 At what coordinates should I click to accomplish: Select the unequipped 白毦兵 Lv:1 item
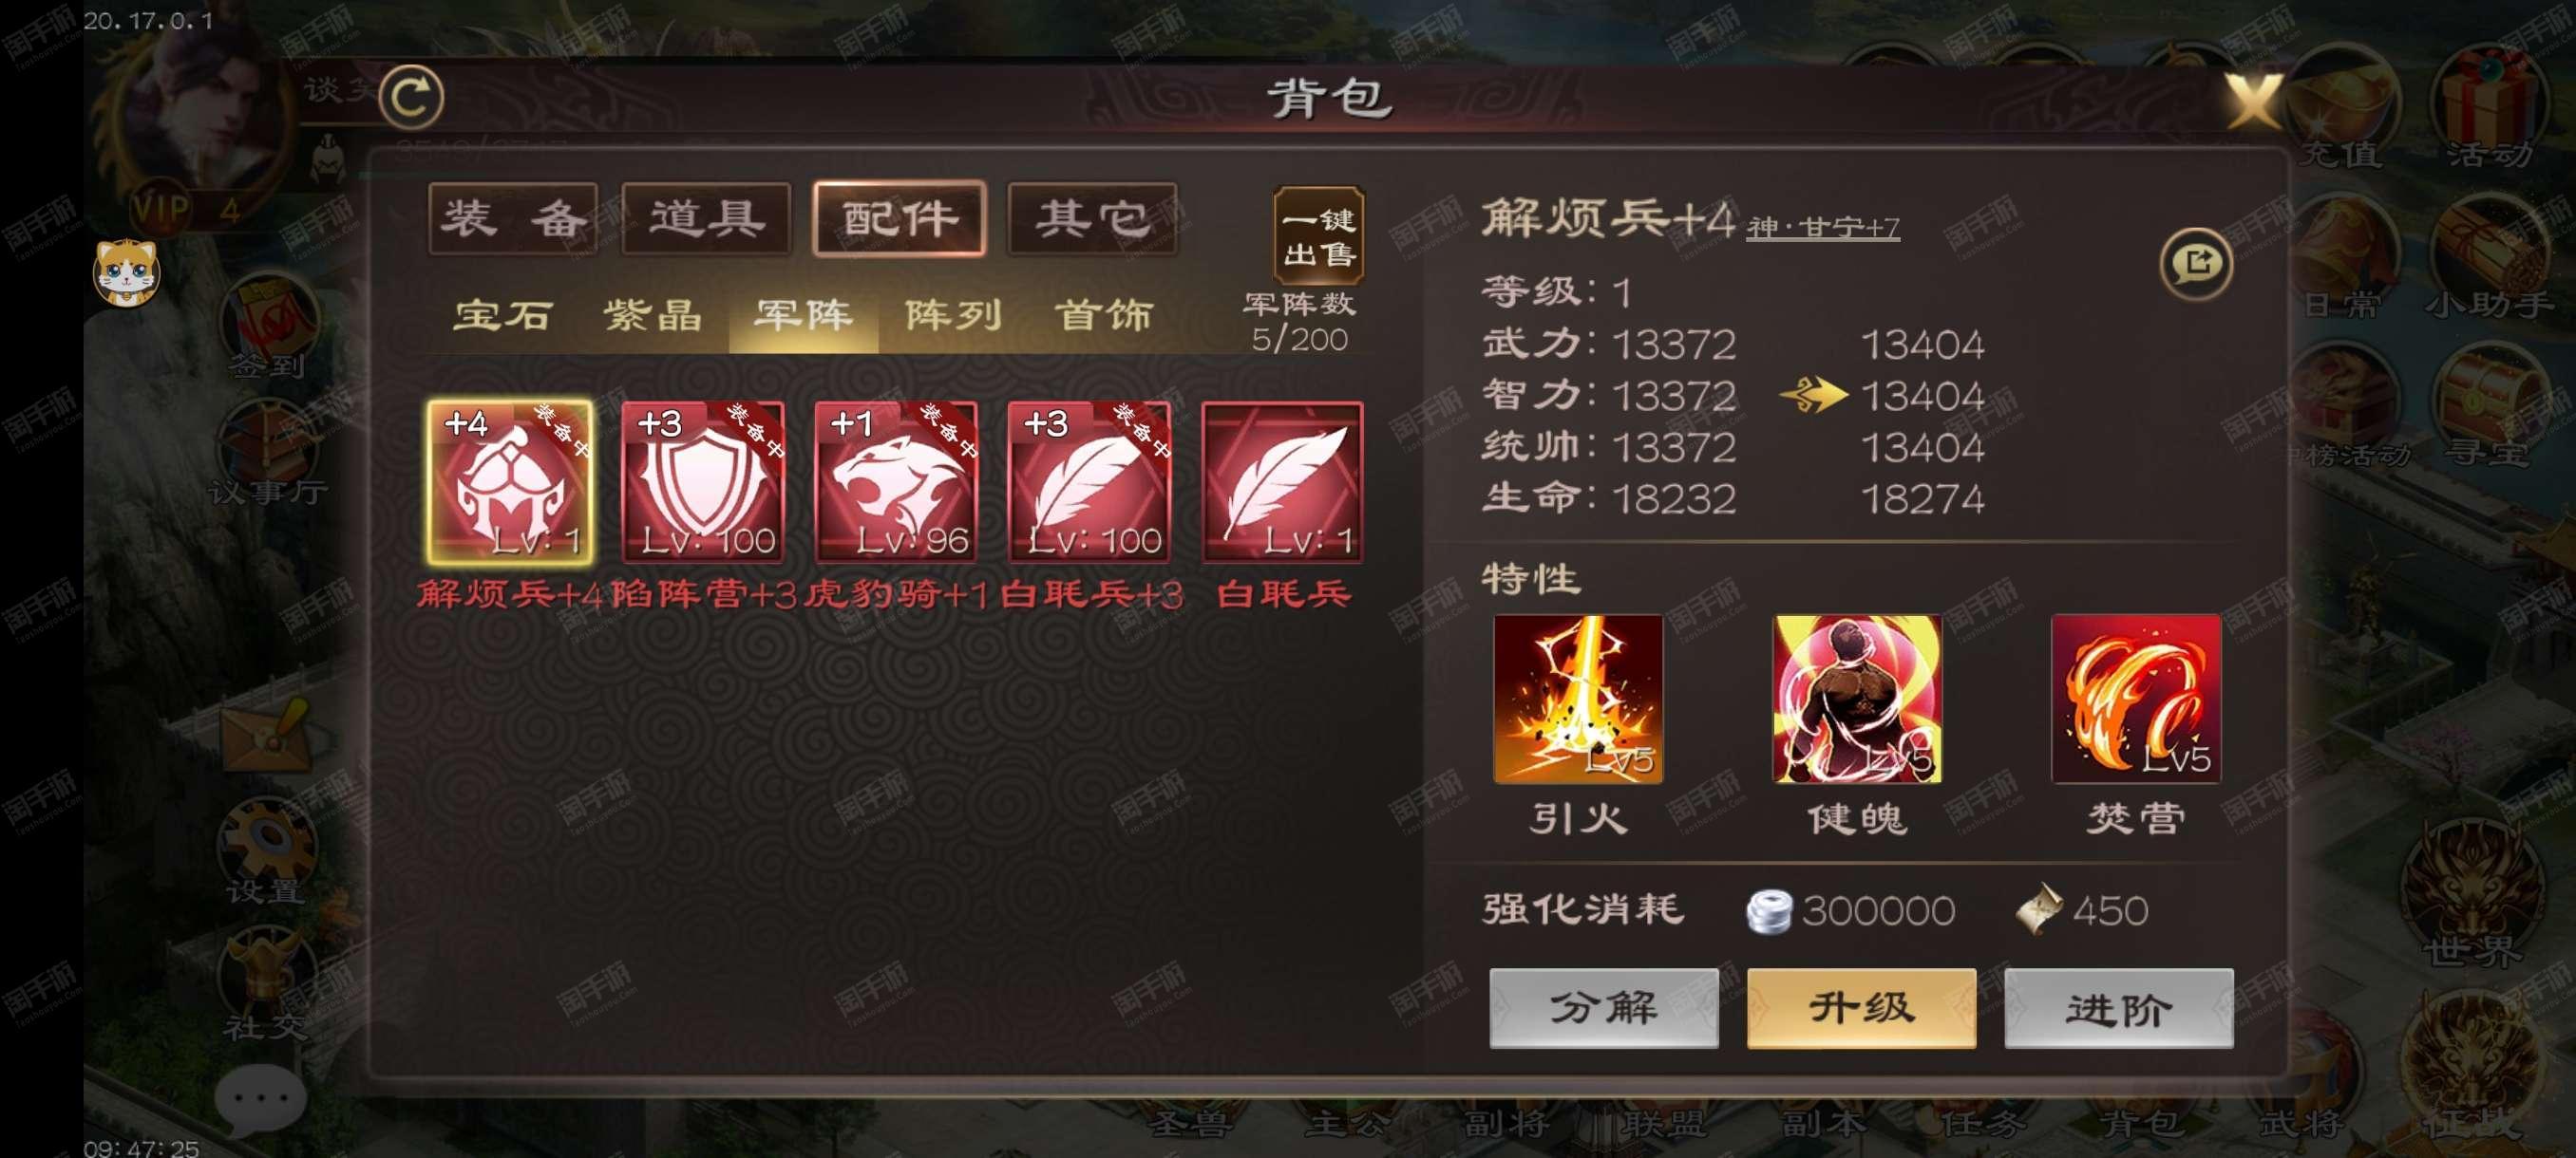tap(1282, 482)
